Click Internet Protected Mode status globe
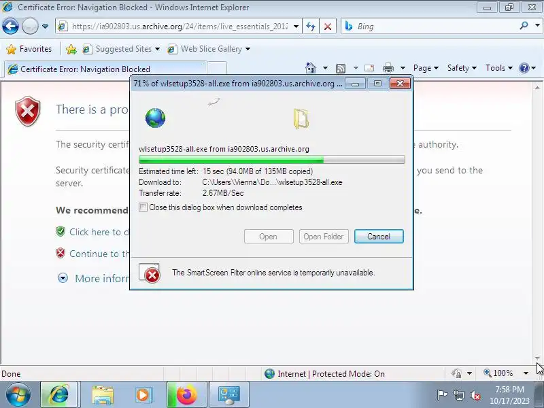 click(269, 373)
